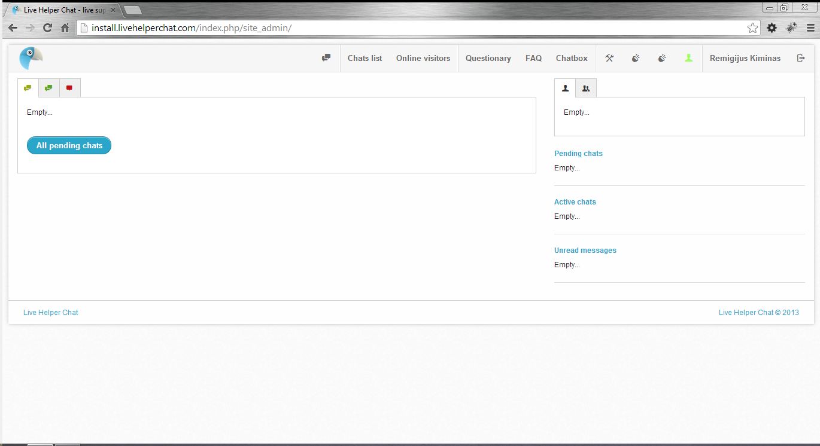Click the first sound notification icon

click(x=636, y=58)
